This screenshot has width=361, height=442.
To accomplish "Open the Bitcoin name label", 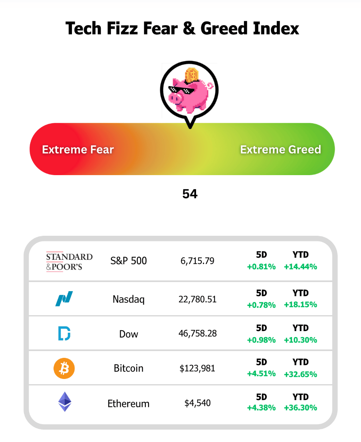I will pos(129,368).
